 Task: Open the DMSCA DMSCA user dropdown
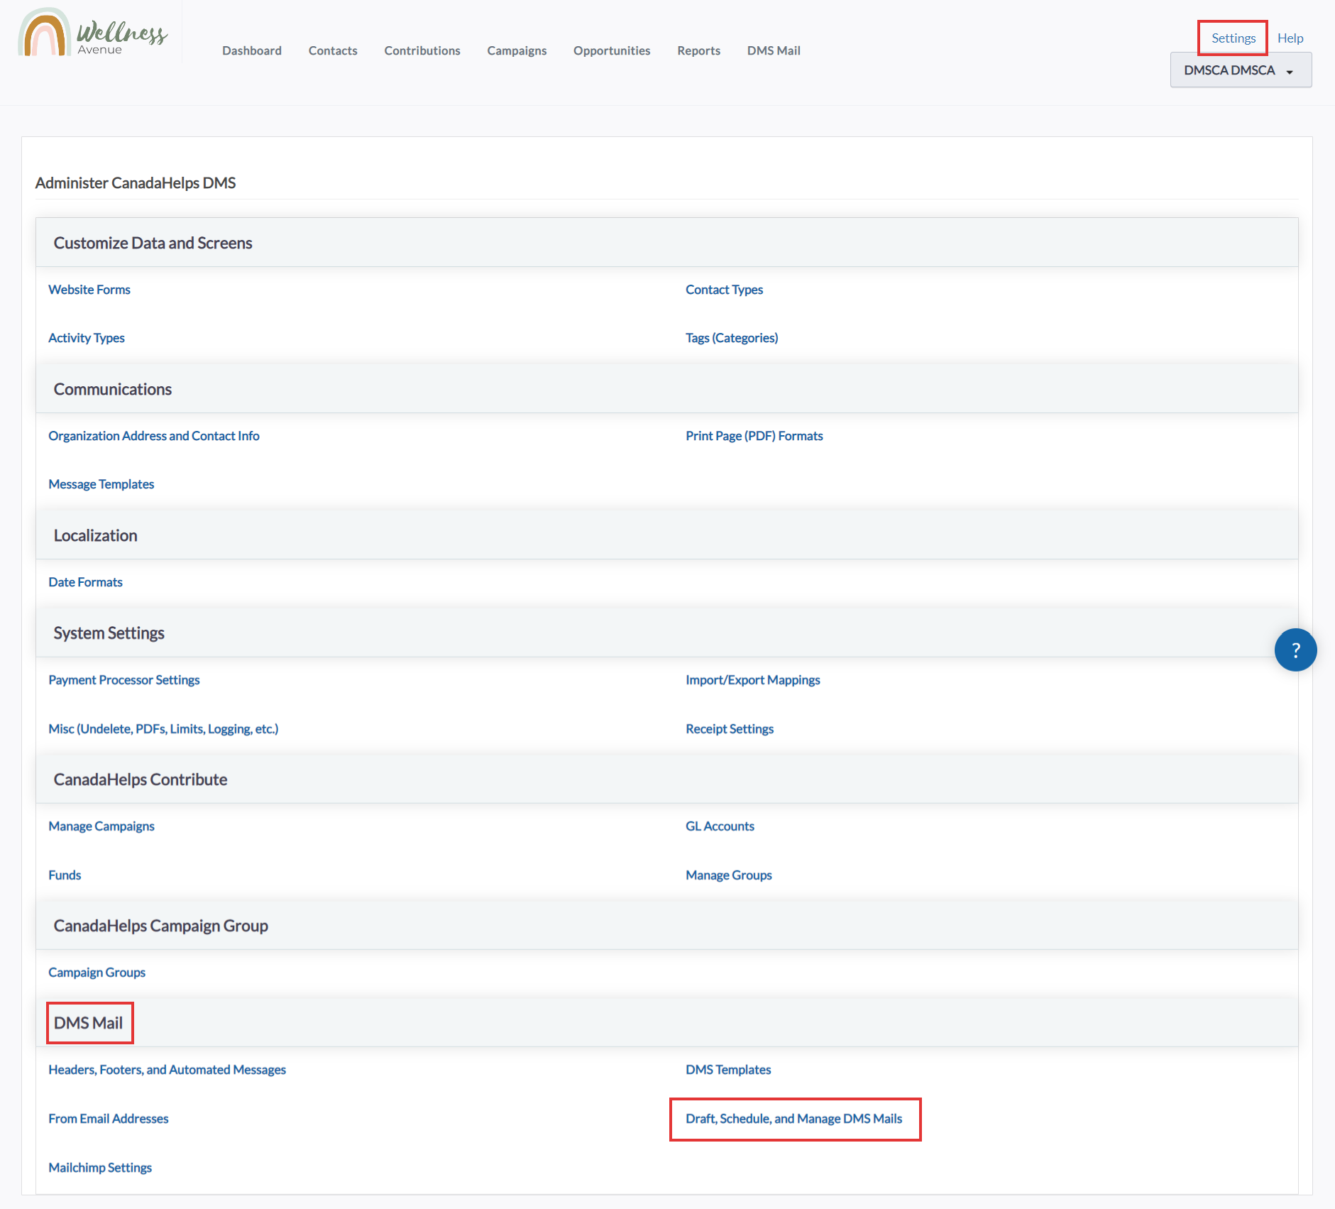click(1241, 70)
